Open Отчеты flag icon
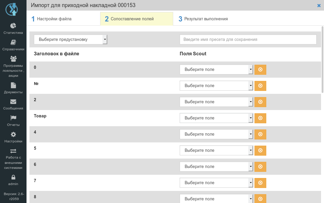 click(x=13, y=118)
